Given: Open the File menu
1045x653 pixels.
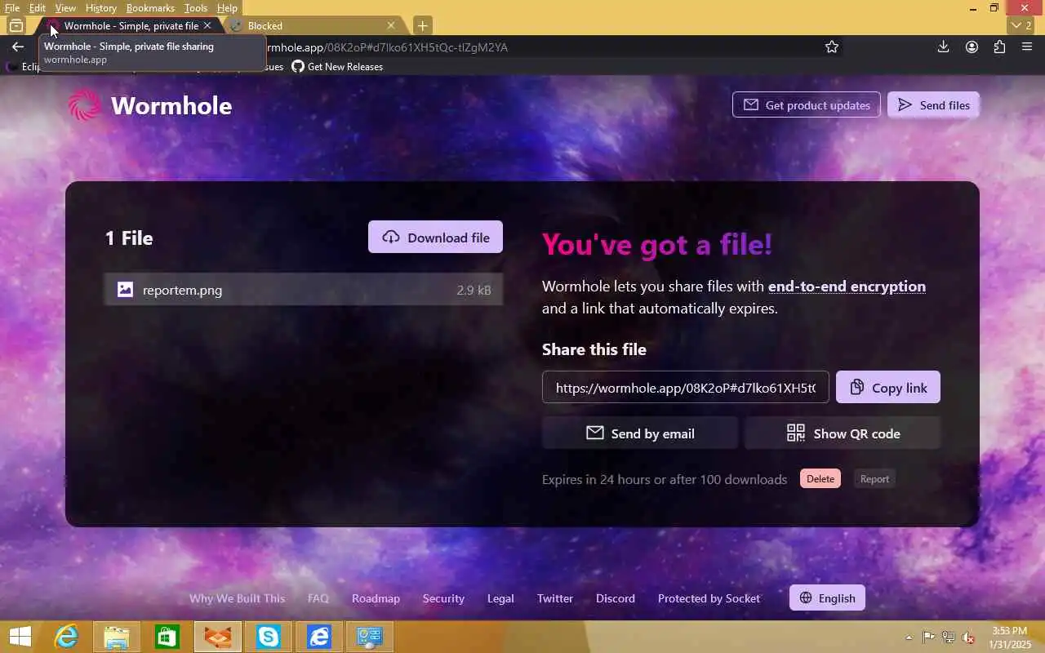Looking at the screenshot, I should pyautogui.click(x=12, y=8).
